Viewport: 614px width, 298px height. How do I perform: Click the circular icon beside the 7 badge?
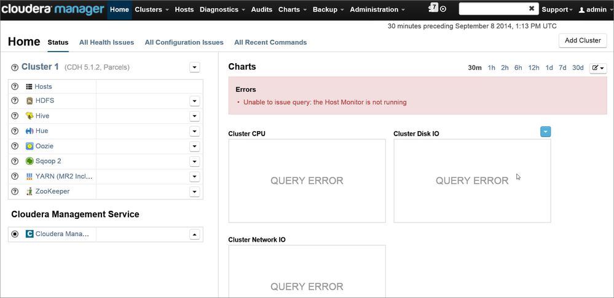click(443, 9)
